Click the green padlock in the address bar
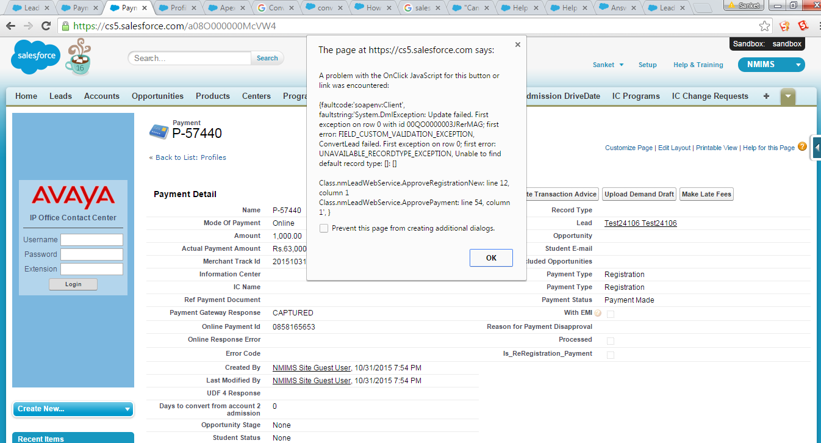821x443 pixels. coord(65,26)
